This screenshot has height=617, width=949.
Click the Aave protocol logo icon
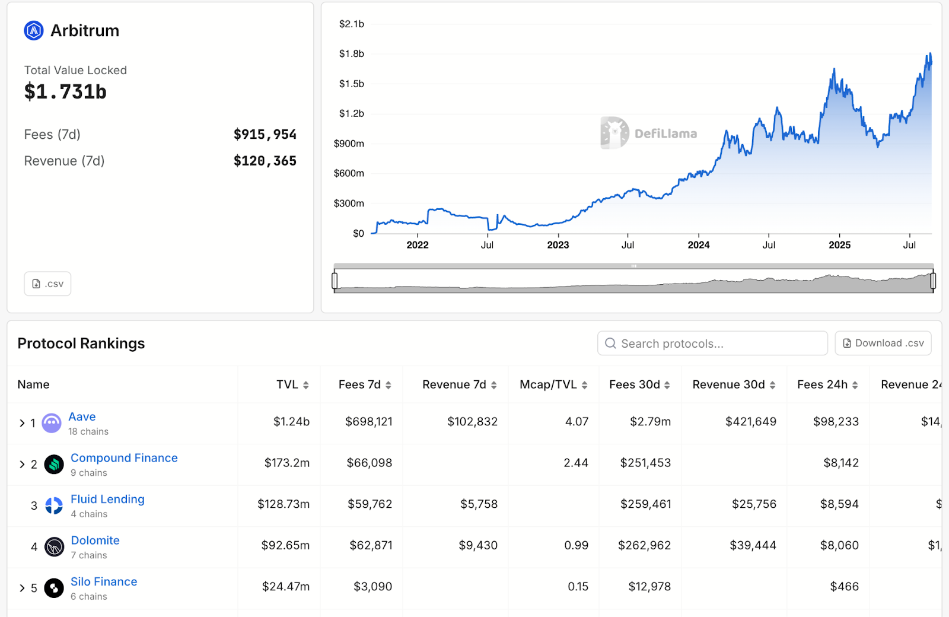(52, 423)
